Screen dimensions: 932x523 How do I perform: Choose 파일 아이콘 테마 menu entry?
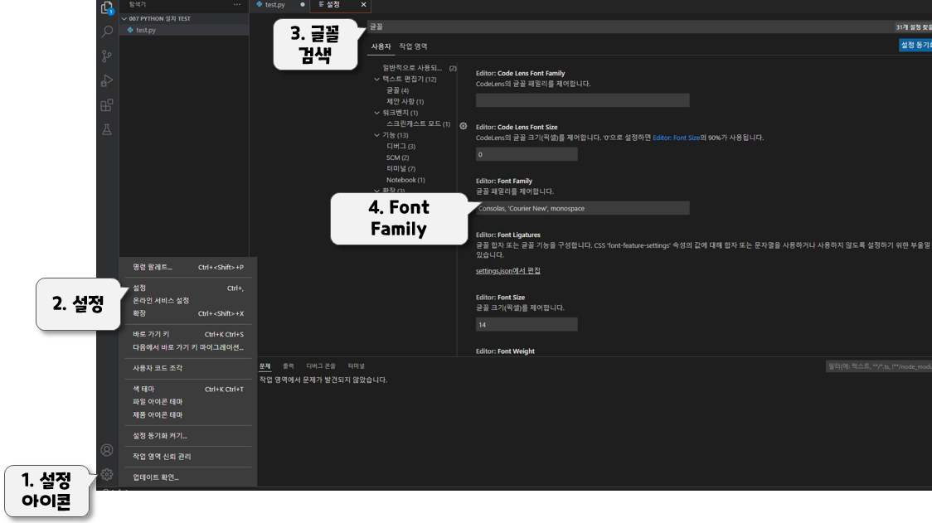pos(188,402)
